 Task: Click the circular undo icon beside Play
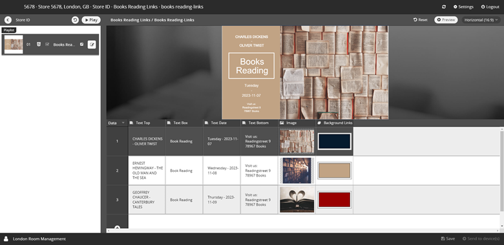(75, 20)
